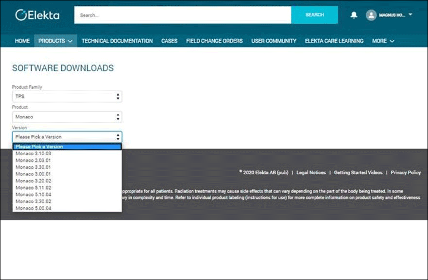Click the Elekta logo
This screenshot has width=428, height=280.
(37, 15)
